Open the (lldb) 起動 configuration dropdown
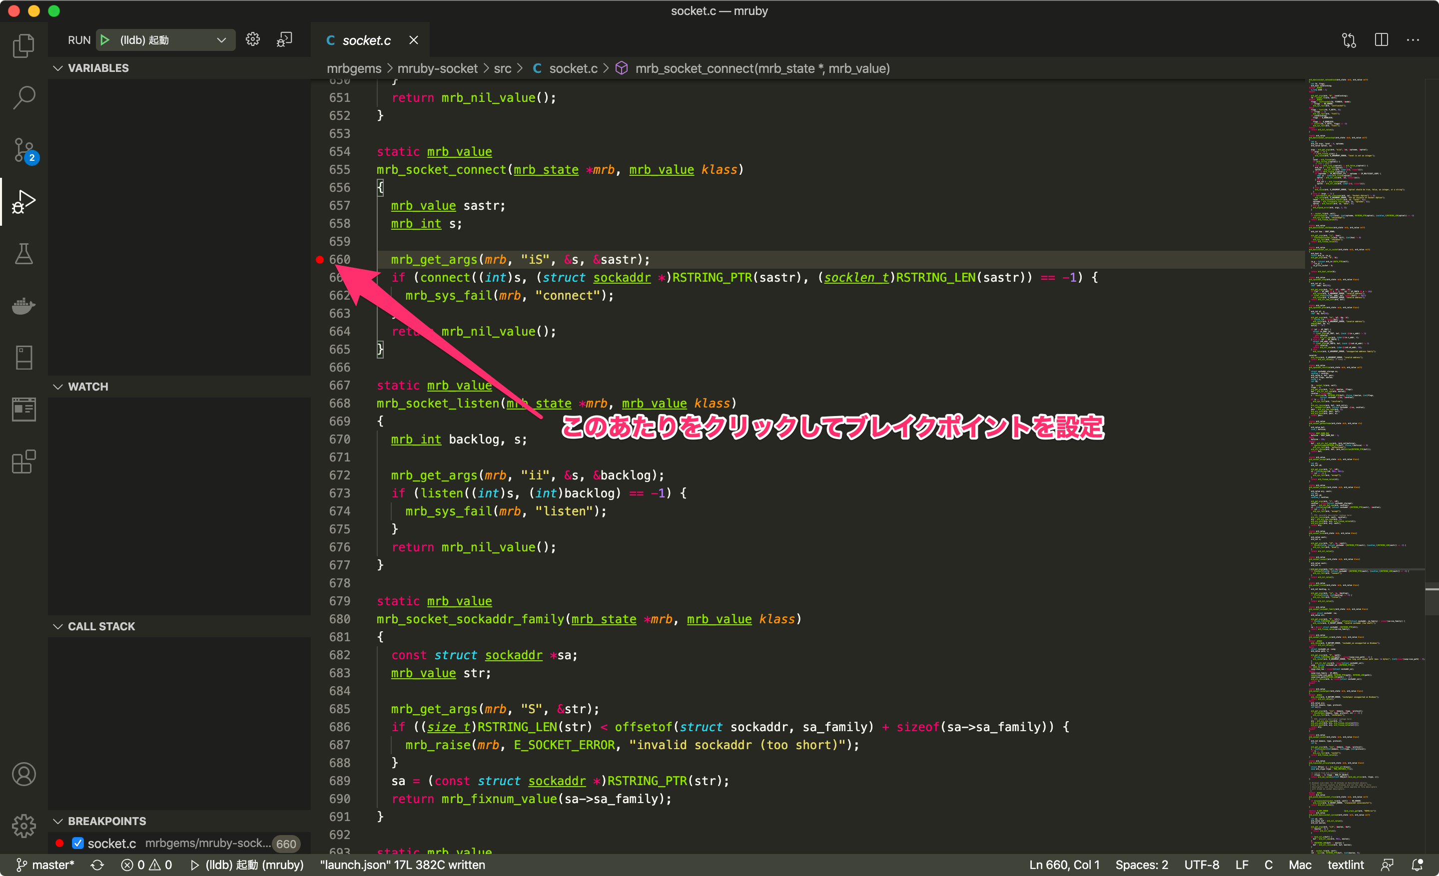 coord(221,39)
